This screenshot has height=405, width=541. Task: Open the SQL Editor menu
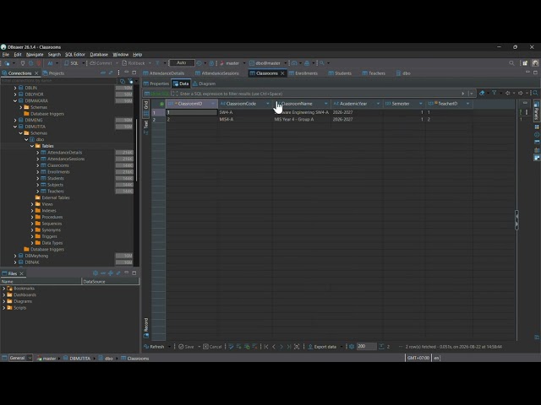[75, 54]
